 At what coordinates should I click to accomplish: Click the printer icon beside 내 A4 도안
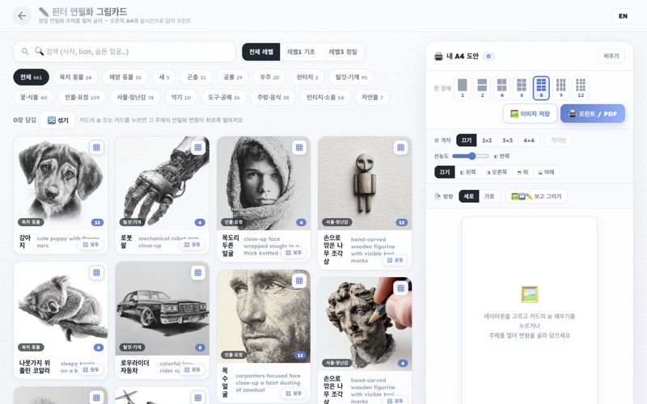coord(438,56)
